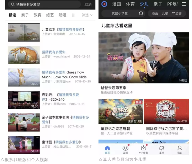
Task: Click the magnifier in 优酷小学堂 search box
Action: [141, 13]
